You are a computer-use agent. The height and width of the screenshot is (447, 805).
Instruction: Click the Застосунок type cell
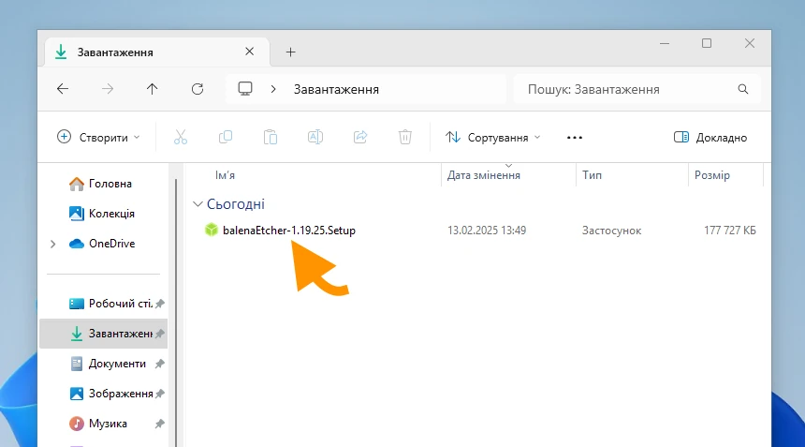[611, 231]
